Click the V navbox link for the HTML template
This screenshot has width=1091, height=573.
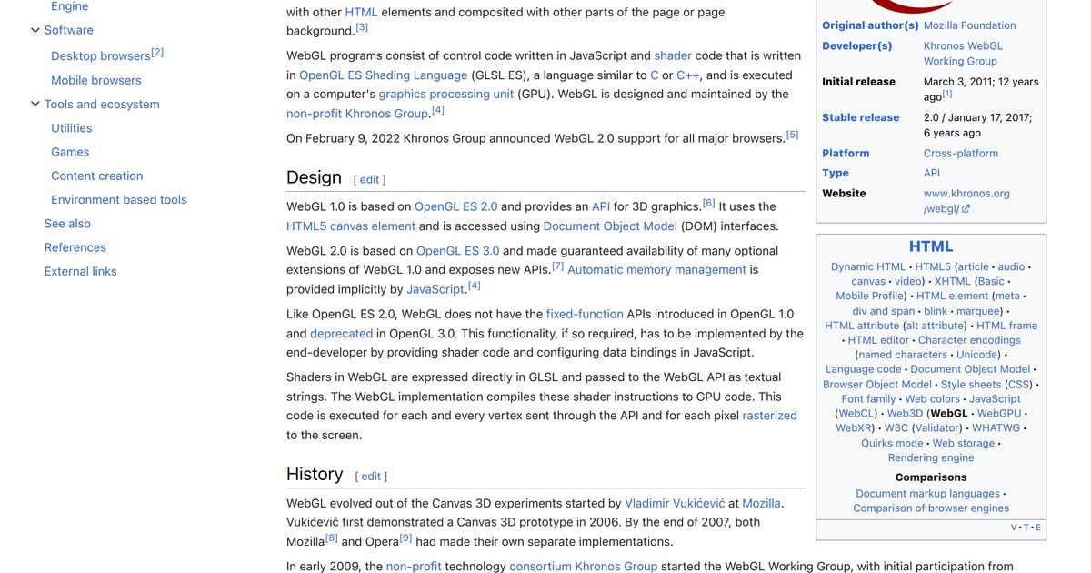[1013, 527]
